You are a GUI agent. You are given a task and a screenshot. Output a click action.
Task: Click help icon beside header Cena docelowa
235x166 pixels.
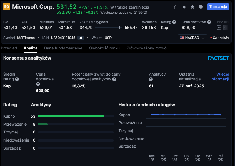209,22
